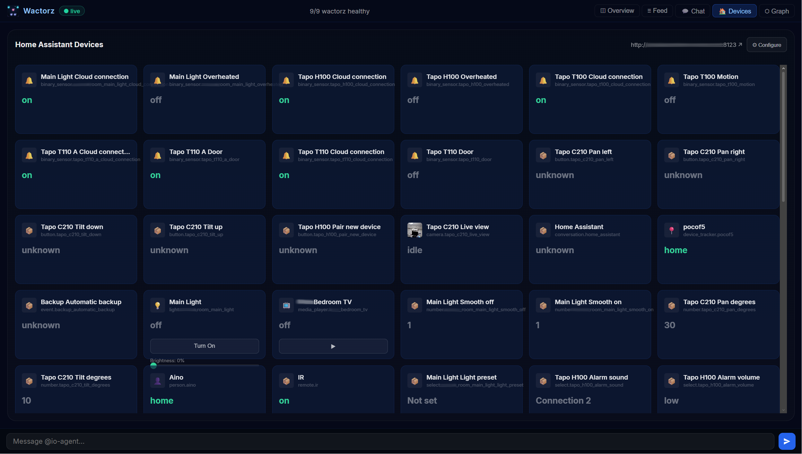Click the pin icon on the pocof5 tracker card
Image resolution: width=802 pixels, height=454 pixels.
tap(671, 230)
